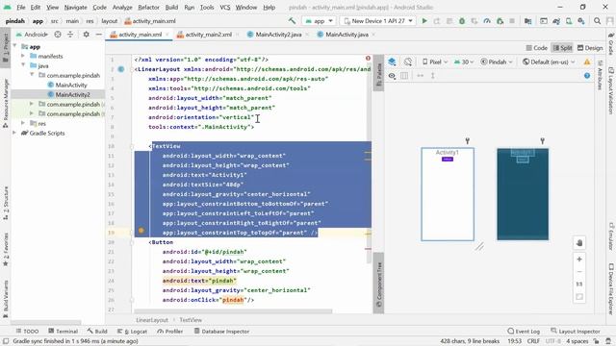This screenshot has width=616, height=346.
Task: Open the File menu
Action: click(21, 7)
